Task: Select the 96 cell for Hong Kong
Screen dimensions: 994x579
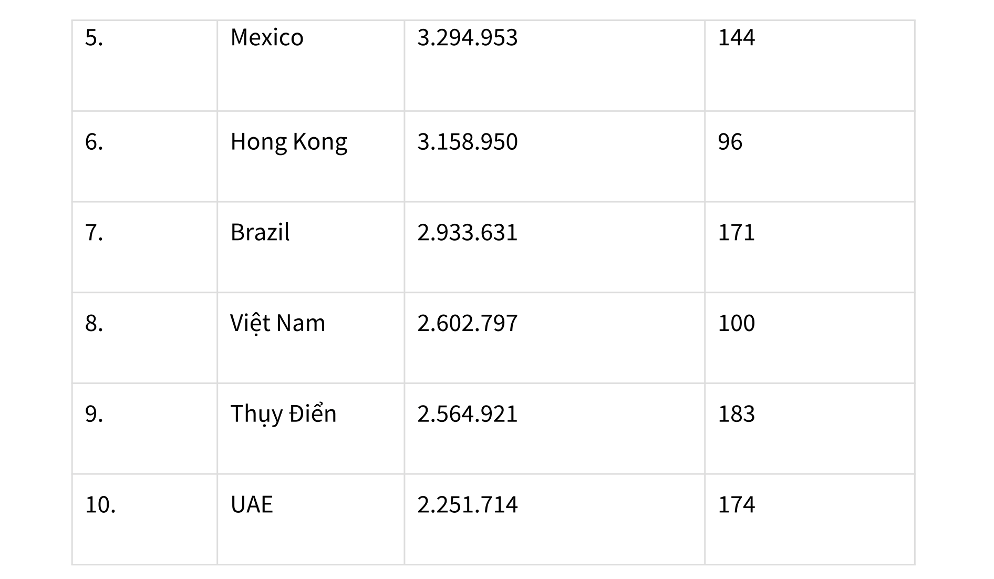Action: point(730,142)
